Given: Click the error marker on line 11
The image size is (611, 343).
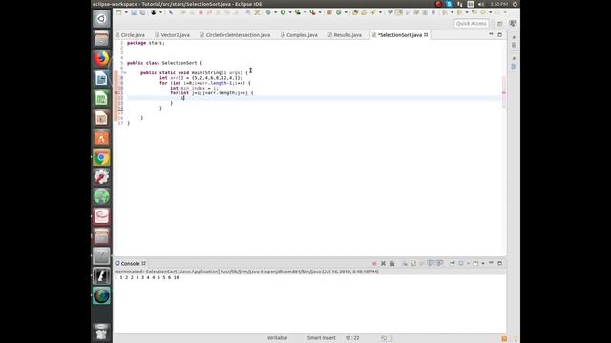Looking at the screenshot, I should 116,93.
